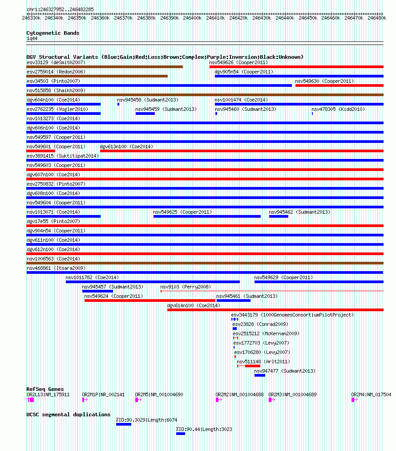Click the OR2L13 gene glyph
Screen dimensions: 396x451
pos(30,399)
